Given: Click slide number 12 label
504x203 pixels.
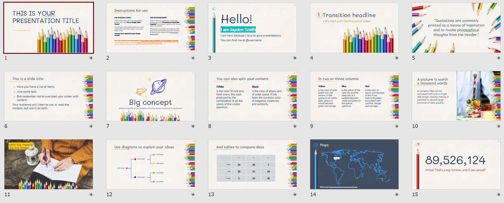Looking at the screenshot, I should tap(109, 194).
